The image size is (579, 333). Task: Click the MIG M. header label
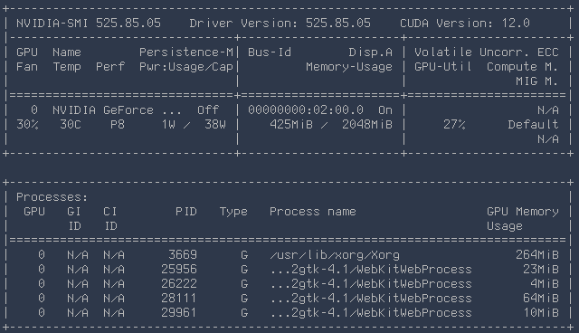click(x=536, y=81)
